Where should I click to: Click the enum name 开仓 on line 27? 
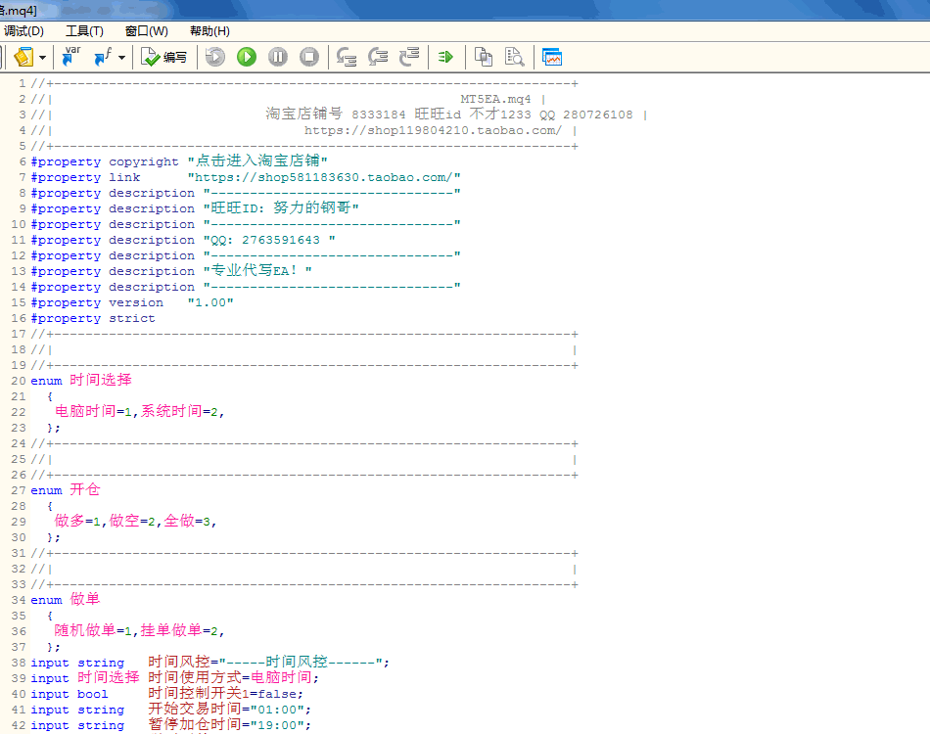85,489
